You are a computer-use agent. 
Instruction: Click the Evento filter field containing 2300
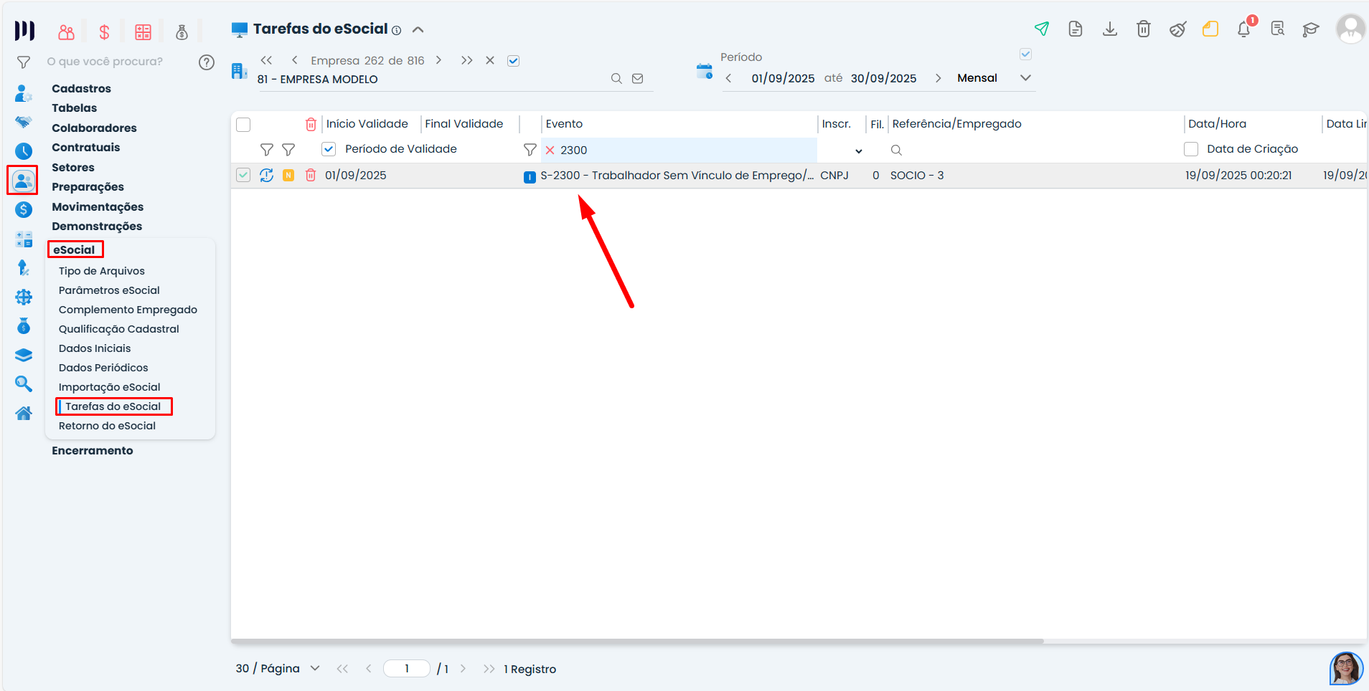(x=678, y=150)
